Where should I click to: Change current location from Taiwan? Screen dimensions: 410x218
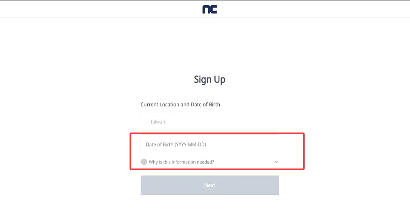click(x=210, y=121)
